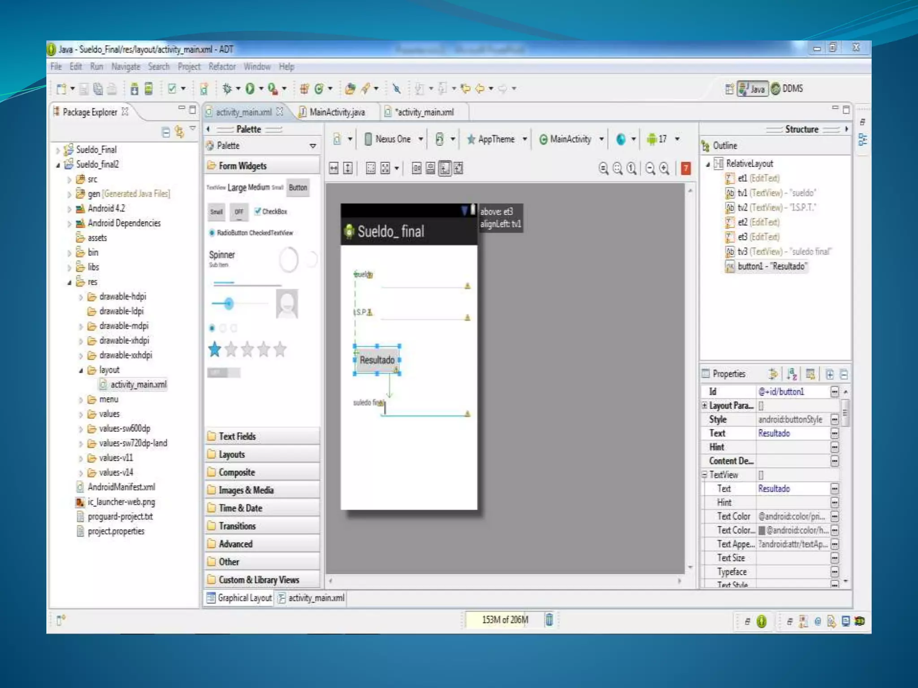This screenshot has height=688, width=918.
Task: Expand the Layout Parameters property group
Action: (704, 405)
